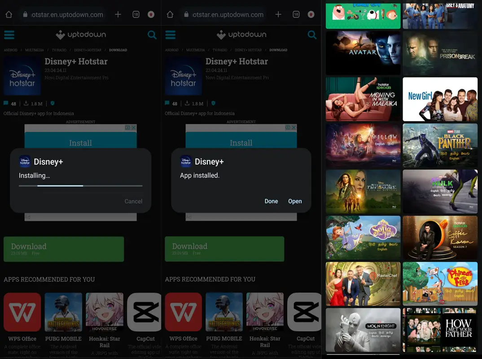Click Uptodown logo on middle page
This screenshot has width=482, height=359.
point(241,35)
